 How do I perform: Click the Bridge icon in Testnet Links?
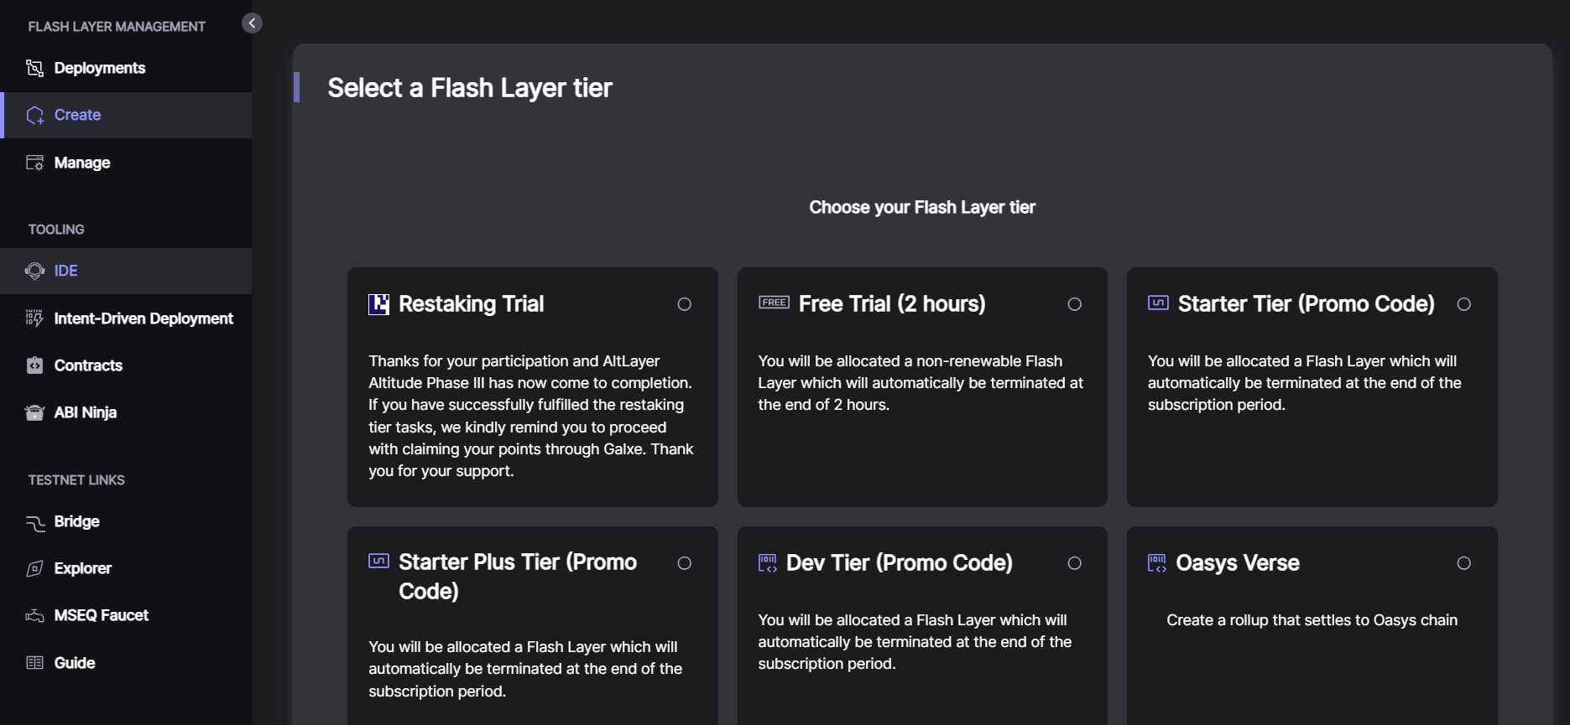(34, 522)
